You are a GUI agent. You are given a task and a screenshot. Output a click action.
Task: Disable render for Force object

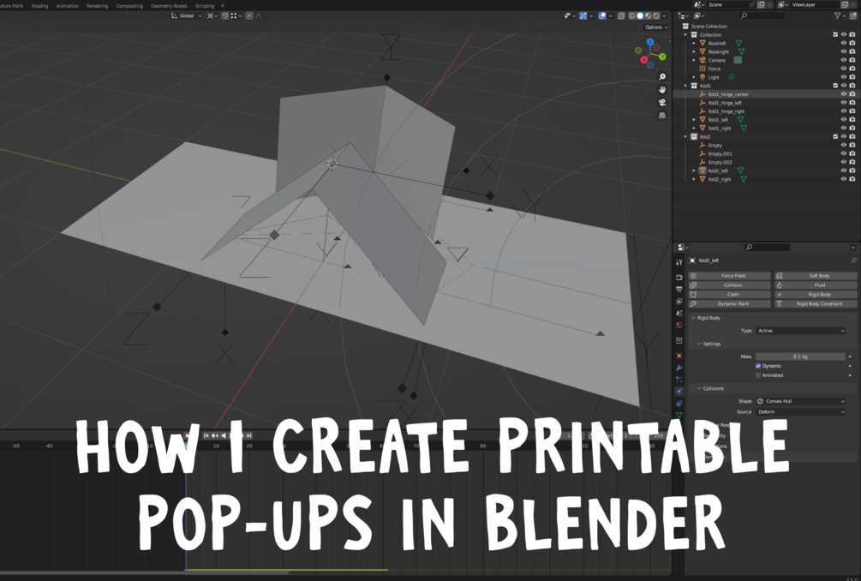pos(852,69)
